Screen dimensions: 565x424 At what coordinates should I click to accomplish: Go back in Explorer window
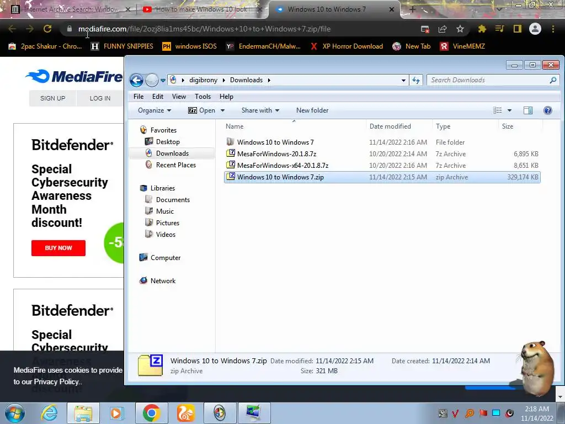coord(137,80)
